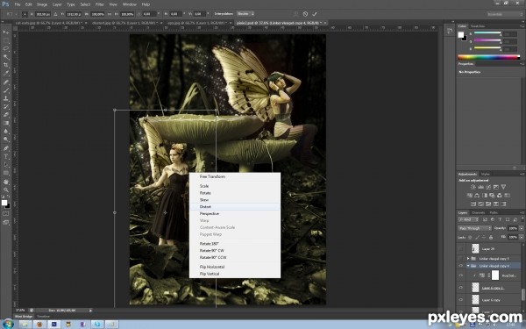Open the status bar info arrow
The image size is (526, 329).
coord(90,311)
